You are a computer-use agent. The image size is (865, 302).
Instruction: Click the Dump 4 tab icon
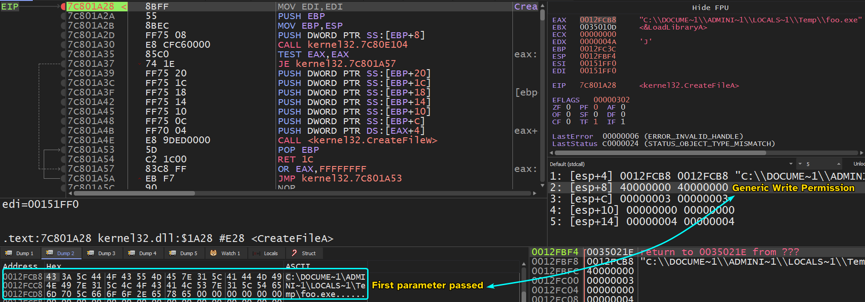tap(132, 253)
